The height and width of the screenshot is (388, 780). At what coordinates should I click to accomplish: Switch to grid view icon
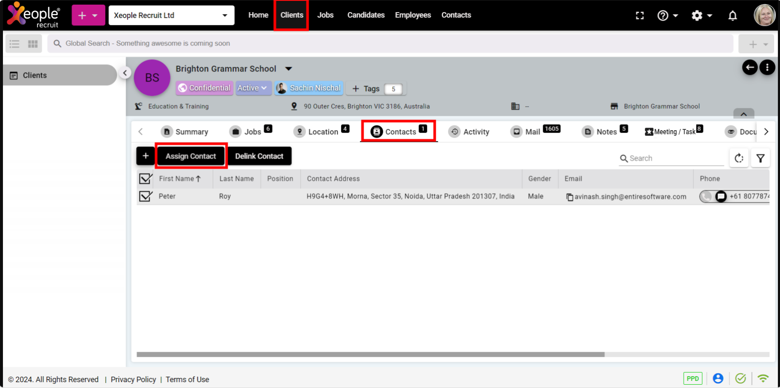(x=33, y=44)
